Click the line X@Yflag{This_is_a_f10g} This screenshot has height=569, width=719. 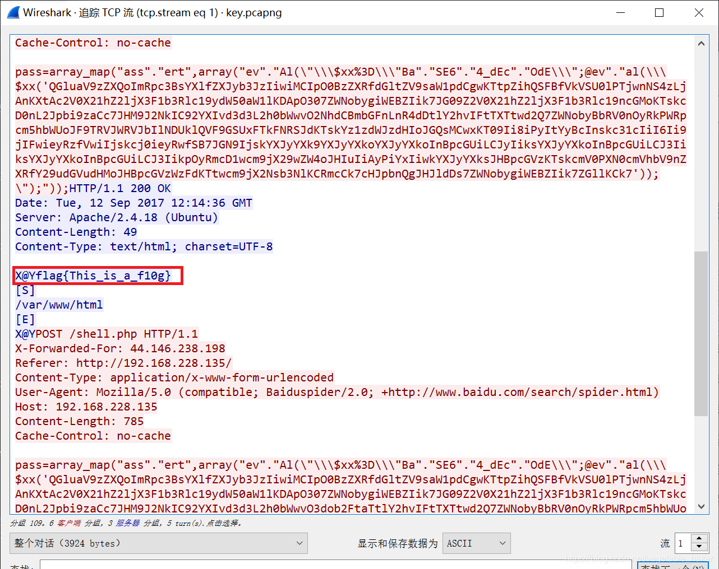[x=93, y=276]
